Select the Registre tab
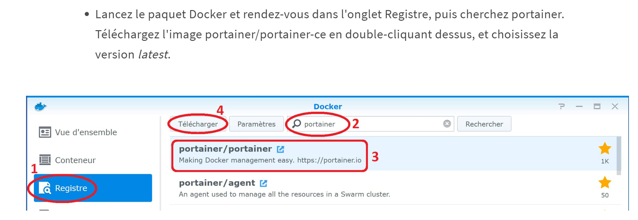638x220 pixels. pyautogui.click(x=93, y=188)
